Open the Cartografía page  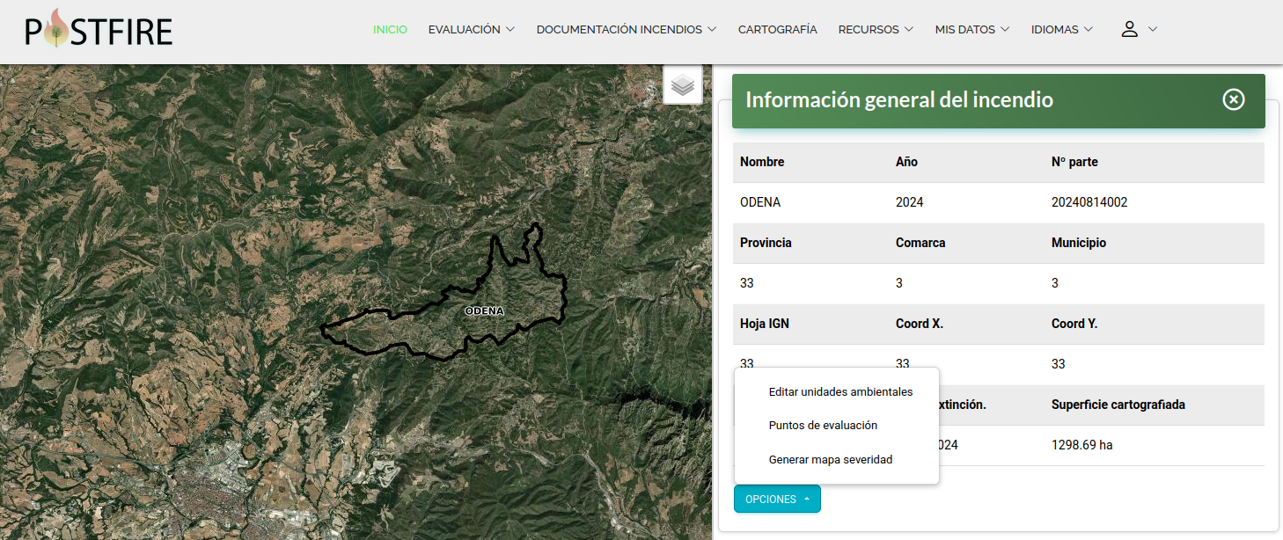777,29
